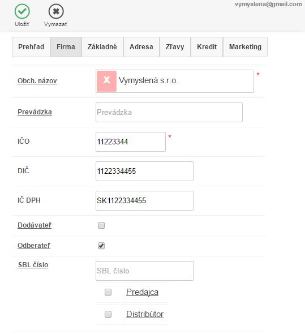Viewport: 305px width, 334px height.
Task: Click the Obch. názov label link
Action: (x=37, y=81)
